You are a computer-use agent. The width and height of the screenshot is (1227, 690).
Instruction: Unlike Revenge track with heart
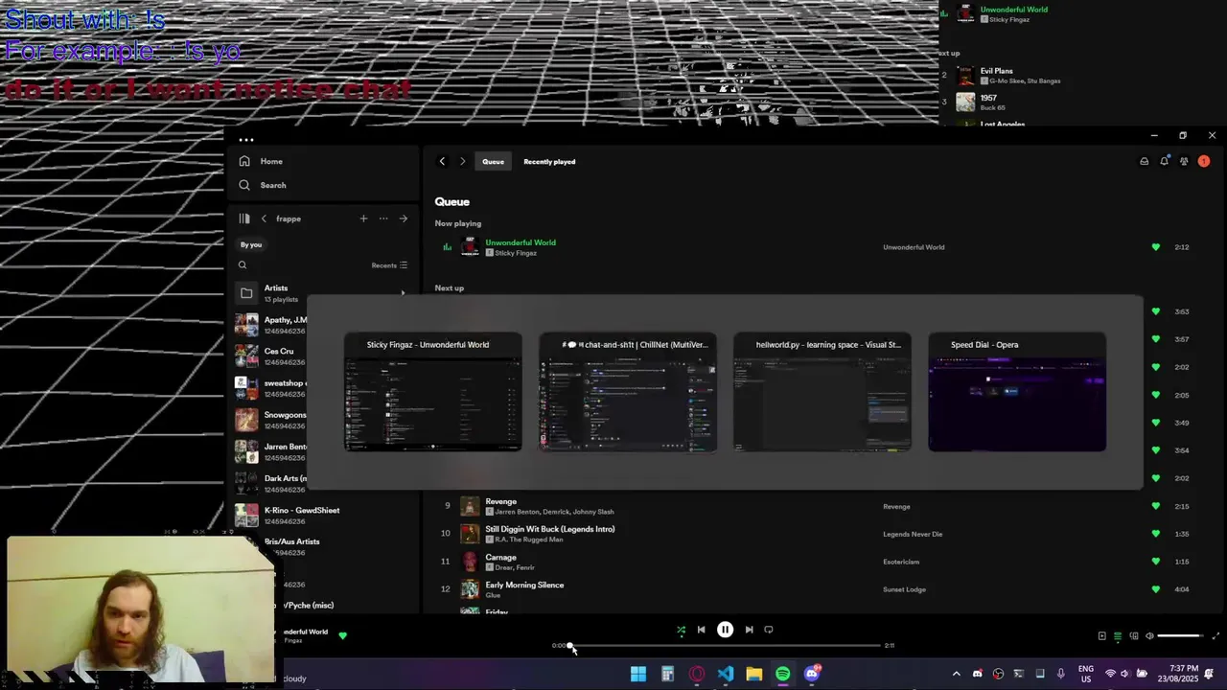(1155, 506)
